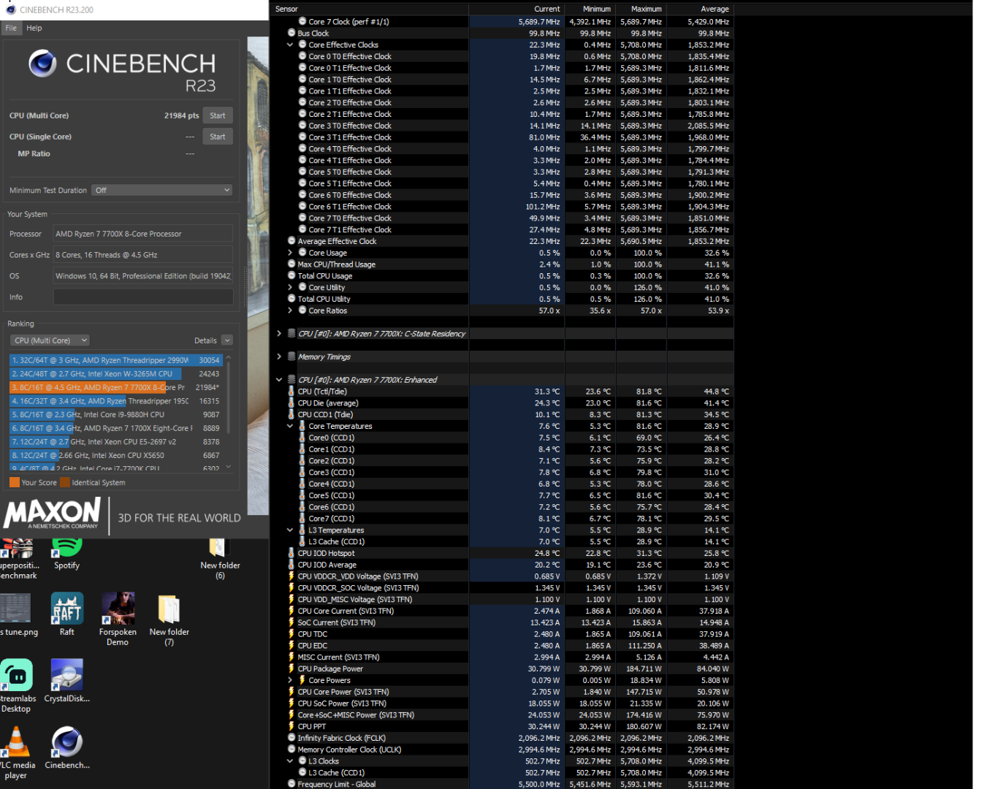Click into the empty Info field
Screen dimensions: 1006x789
point(143,297)
